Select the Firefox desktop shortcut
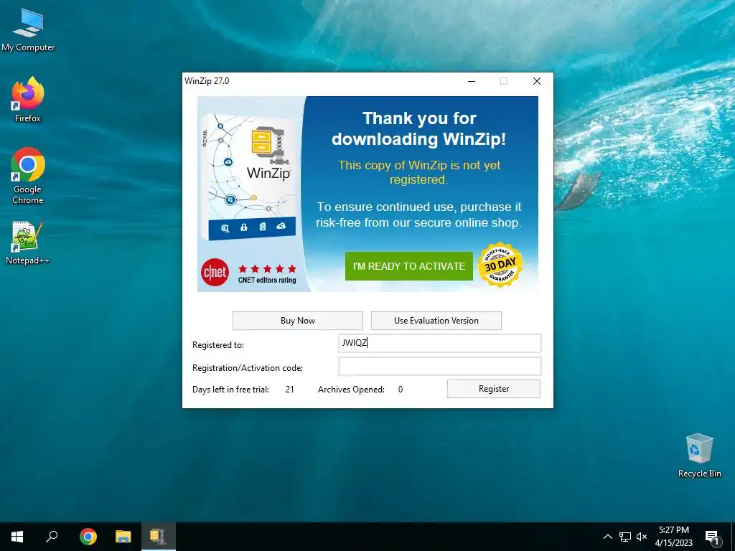This screenshot has width=735, height=551. click(x=28, y=100)
